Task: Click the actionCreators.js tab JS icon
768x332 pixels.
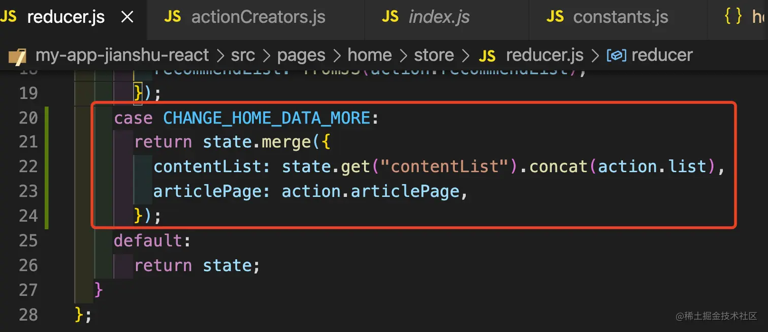Action: click(x=173, y=17)
